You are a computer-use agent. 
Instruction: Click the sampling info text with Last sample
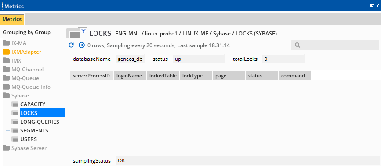(x=159, y=45)
